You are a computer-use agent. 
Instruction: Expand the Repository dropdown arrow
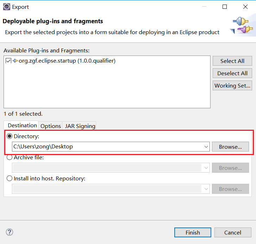pyautogui.click(x=206, y=189)
